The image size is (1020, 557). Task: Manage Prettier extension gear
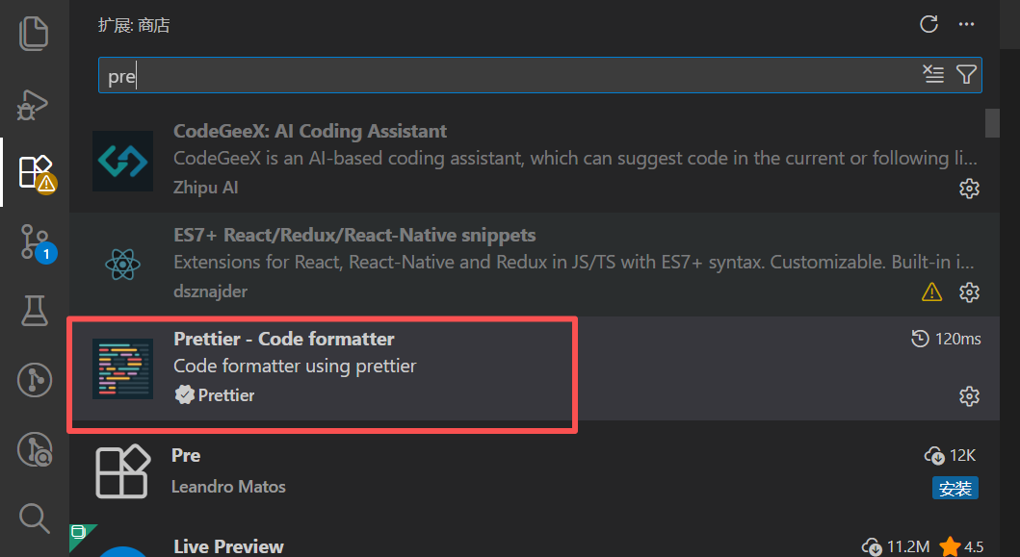click(969, 395)
